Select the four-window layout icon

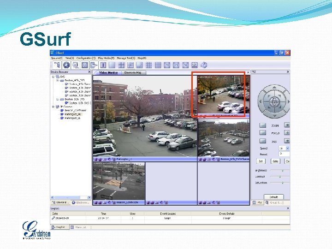coord(121,65)
